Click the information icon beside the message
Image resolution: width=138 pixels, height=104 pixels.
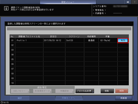(x=6, y=9)
